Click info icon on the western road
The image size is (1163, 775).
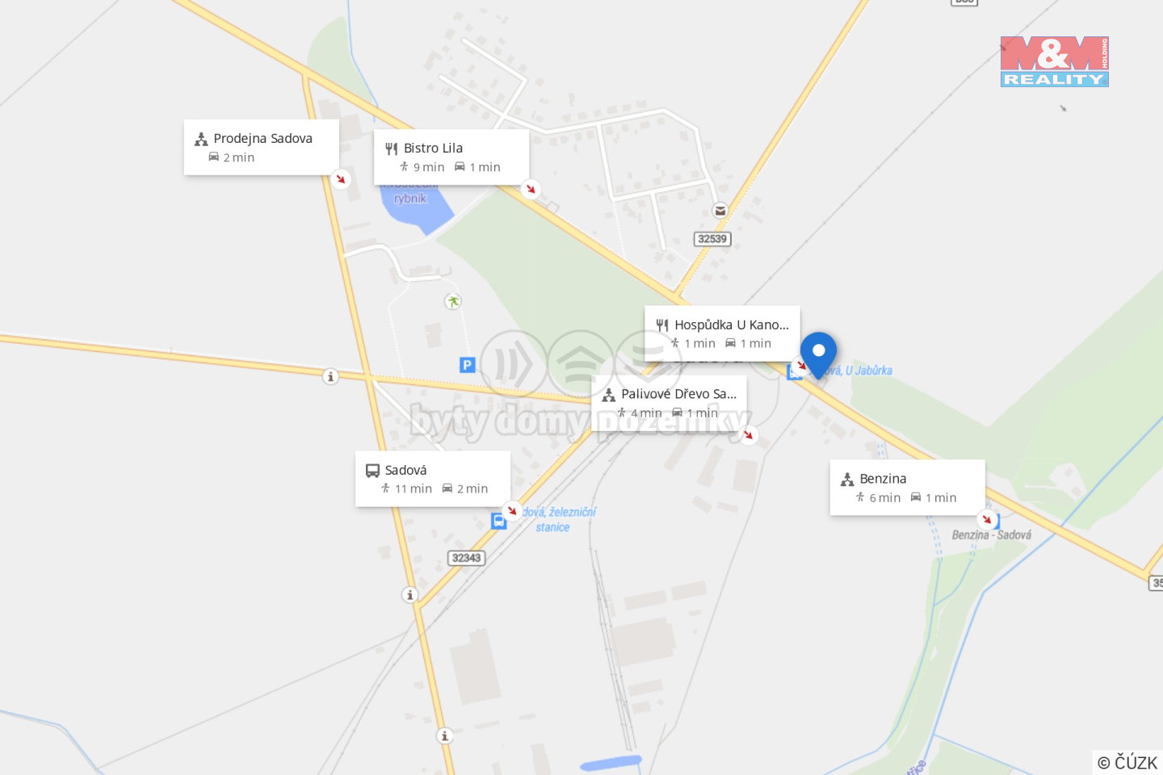pos(330,376)
